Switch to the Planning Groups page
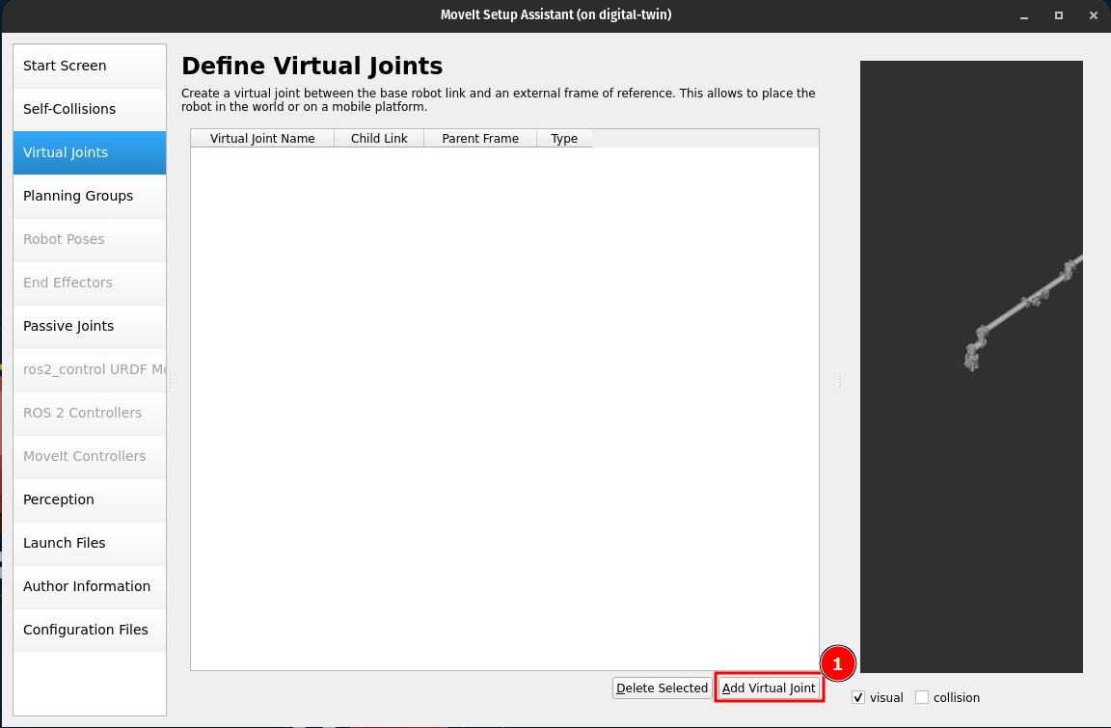This screenshot has width=1111, height=728. (x=89, y=196)
